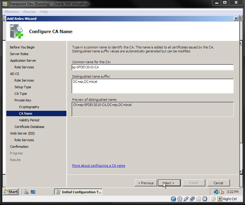Click scrollbar down arrow behind wizard
This screenshot has height=205, width=245.
click(x=241, y=172)
